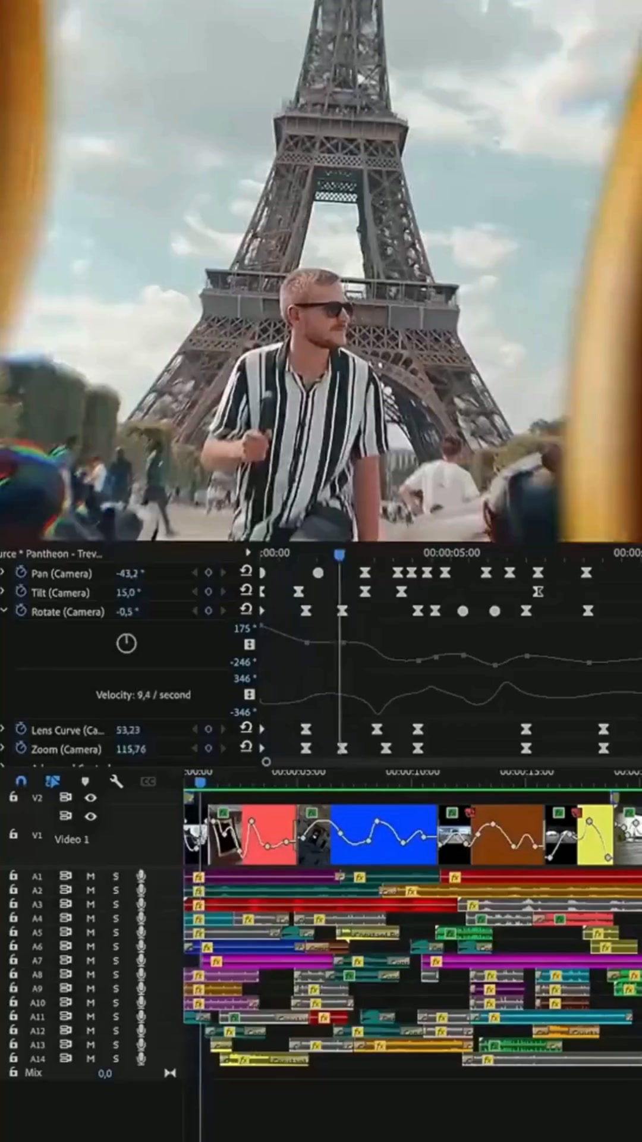Screen dimensions: 642x1142
Task: Enable voice-over record on track A1
Action: (x=141, y=876)
